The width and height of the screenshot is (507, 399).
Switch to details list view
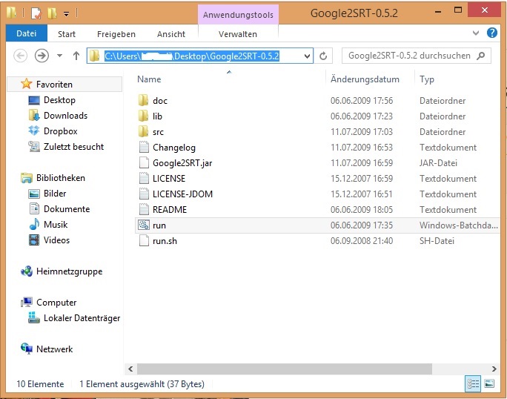(473, 383)
